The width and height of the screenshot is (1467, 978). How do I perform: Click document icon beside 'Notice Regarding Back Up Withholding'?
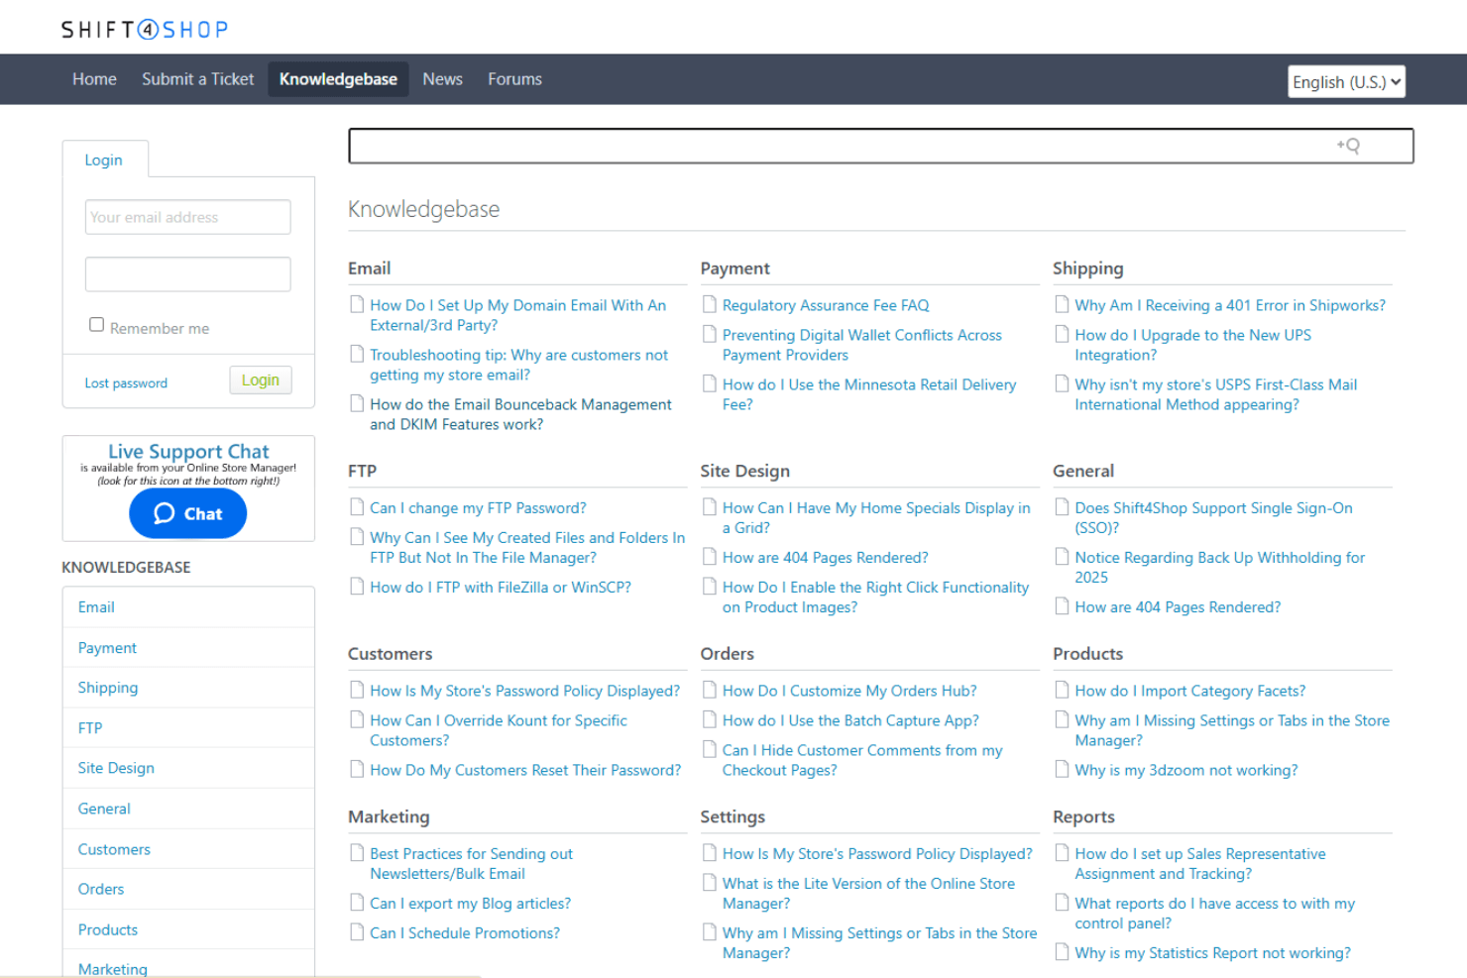click(x=1062, y=556)
